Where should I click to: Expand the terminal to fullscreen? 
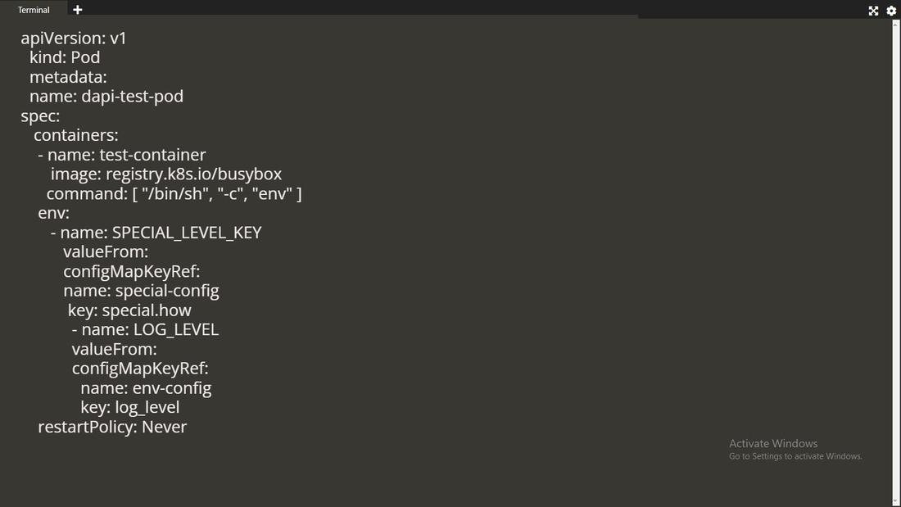coord(873,11)
